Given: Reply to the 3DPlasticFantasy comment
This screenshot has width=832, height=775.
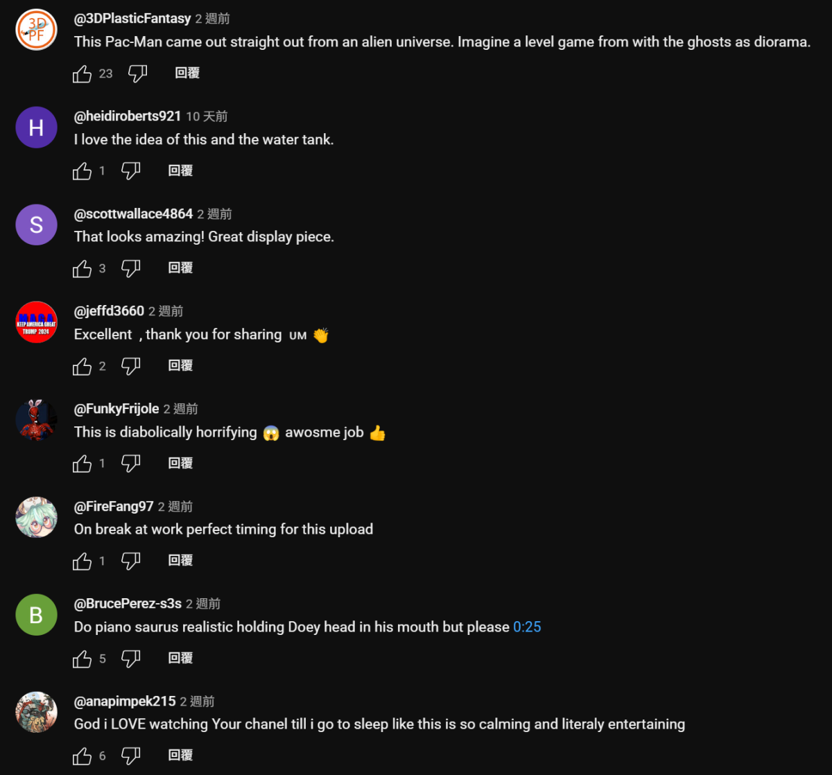Looking at the screenshot, I should (187, 73).
